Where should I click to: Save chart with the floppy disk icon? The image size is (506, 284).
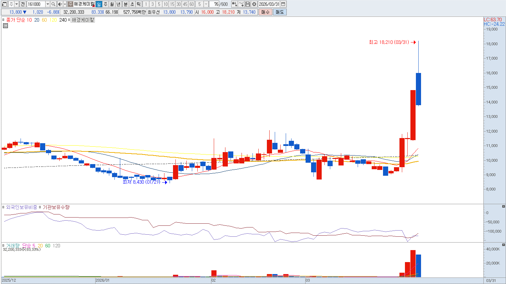tap(247, 4)
